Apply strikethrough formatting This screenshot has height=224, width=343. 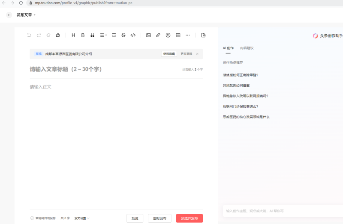tap(123, 35)
